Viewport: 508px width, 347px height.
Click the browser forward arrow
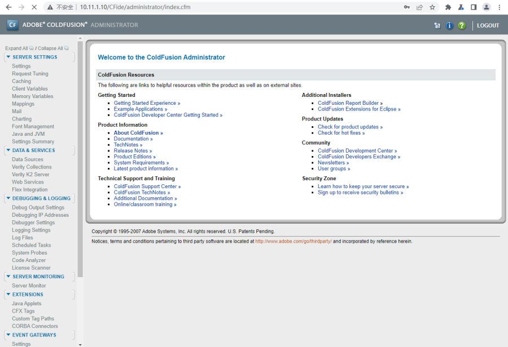point(21,7)
